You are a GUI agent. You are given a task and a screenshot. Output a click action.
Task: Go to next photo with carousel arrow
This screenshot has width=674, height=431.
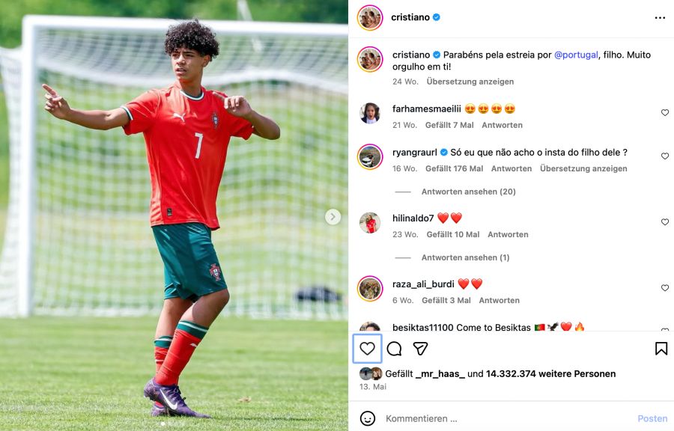[x=333, y=217]
